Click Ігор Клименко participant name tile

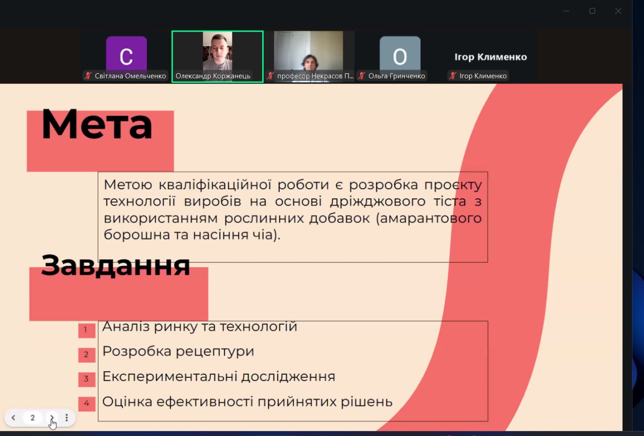490,57
